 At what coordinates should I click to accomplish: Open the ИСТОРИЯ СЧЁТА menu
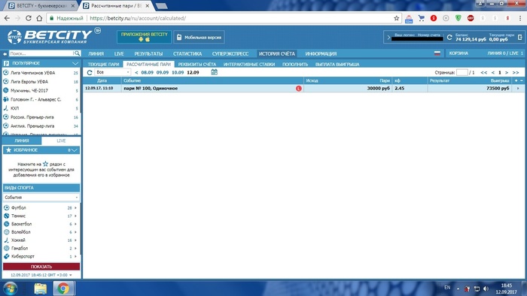[276, 53]
